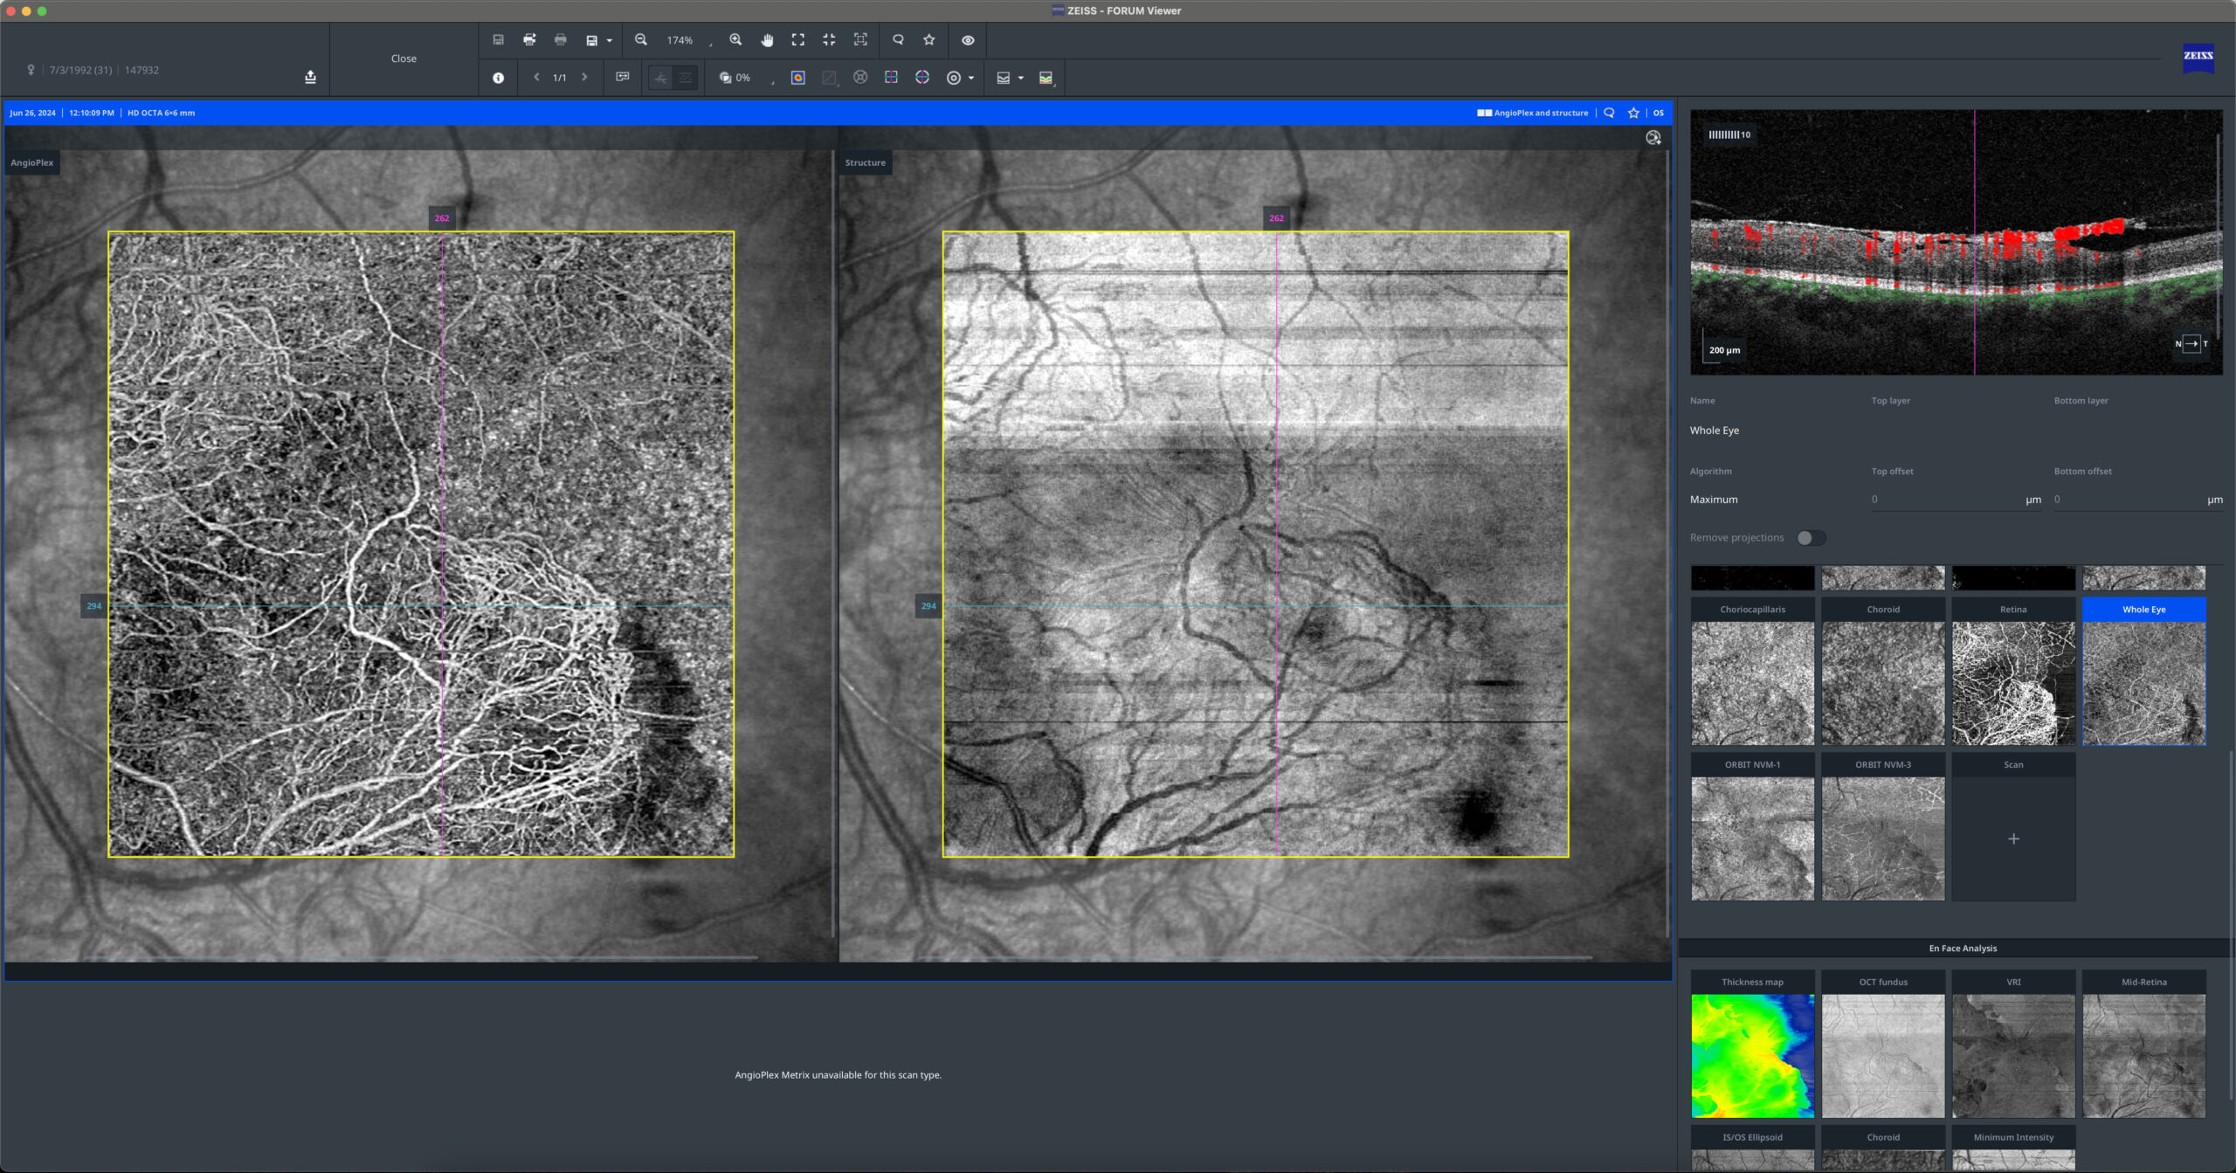
Task: Toggle the eye visibility icon in toolbar
Action: [968, 40]
